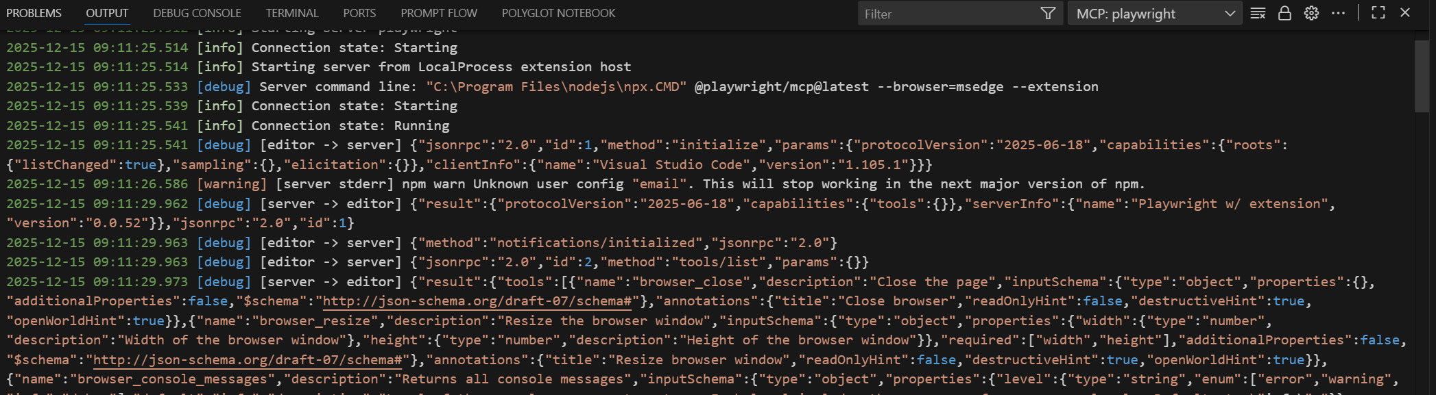Viewport: 1436px width, 395px height.
Task: Clear the output using the list icon
Action: click(1258, 13)
